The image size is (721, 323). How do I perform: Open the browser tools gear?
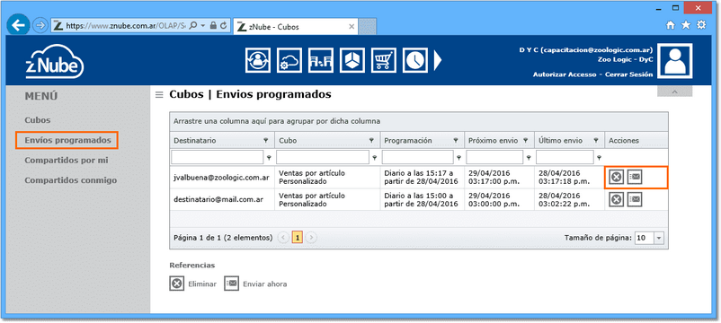pyautogui.click(x=701, y=25)
